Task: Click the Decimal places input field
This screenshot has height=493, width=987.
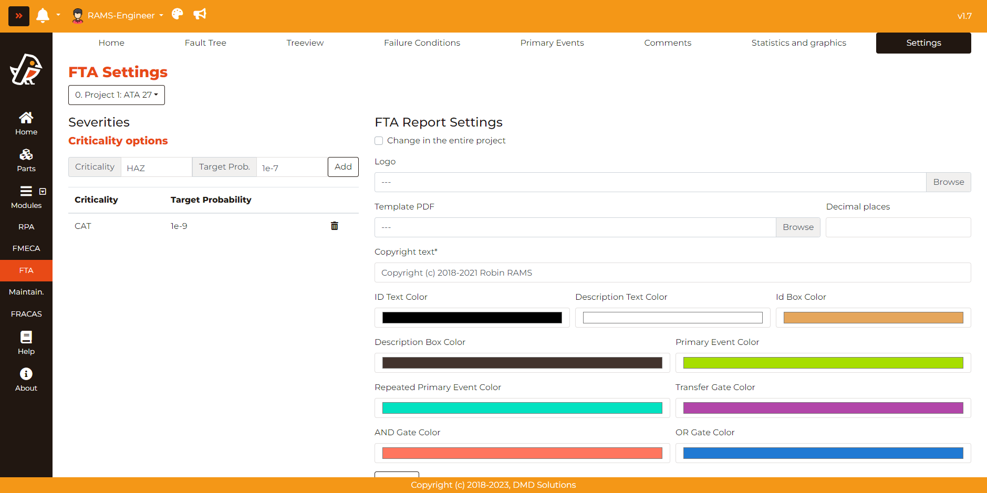Action: tap(898, 227)
